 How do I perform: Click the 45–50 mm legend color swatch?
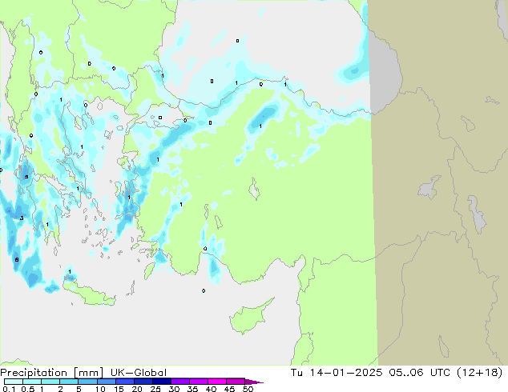(236, 382)
